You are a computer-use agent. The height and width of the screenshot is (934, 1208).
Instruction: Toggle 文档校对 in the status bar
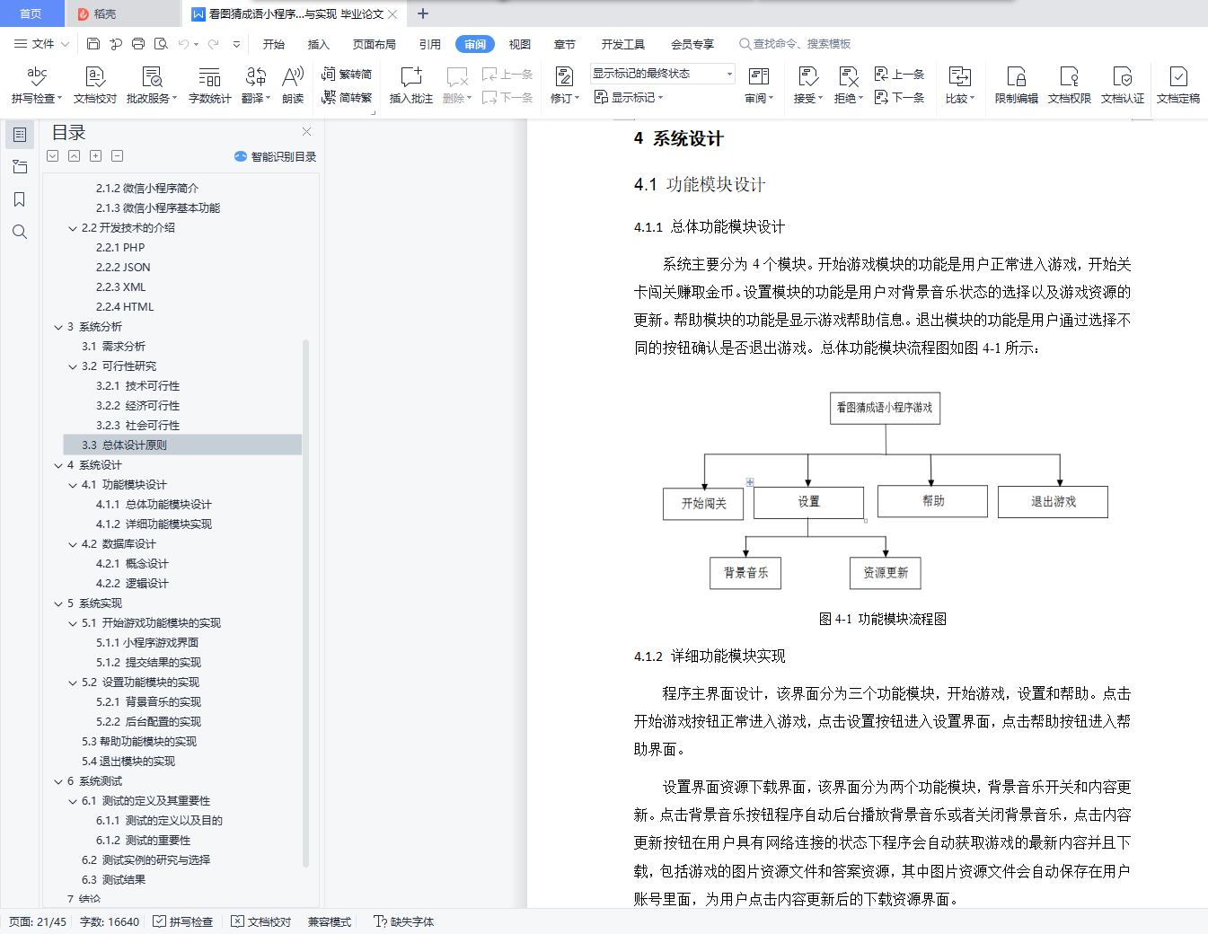261,921
